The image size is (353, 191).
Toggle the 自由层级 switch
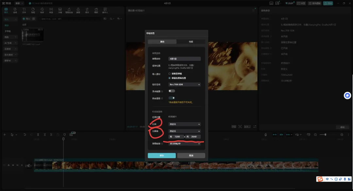[x=172, y=98]
